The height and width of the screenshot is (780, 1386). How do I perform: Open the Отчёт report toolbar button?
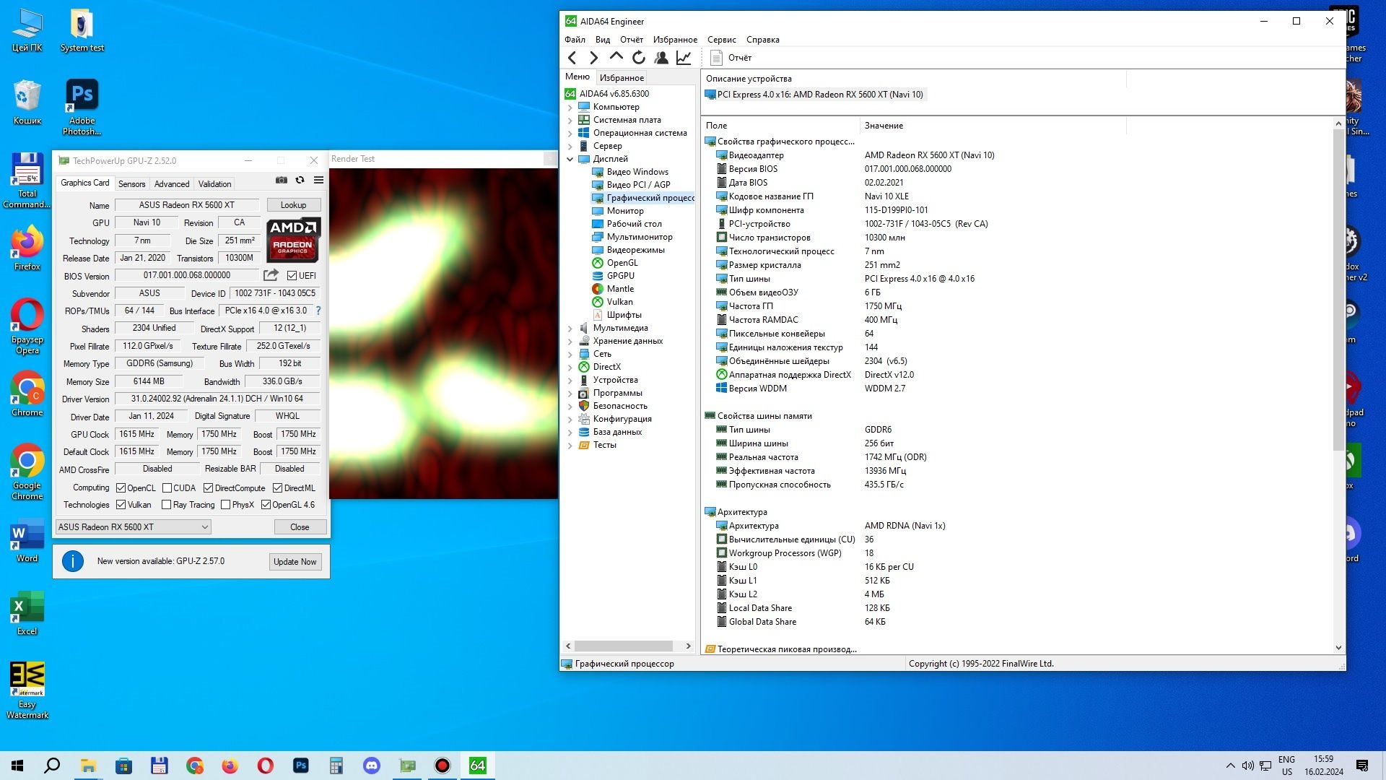click(731, 58)
